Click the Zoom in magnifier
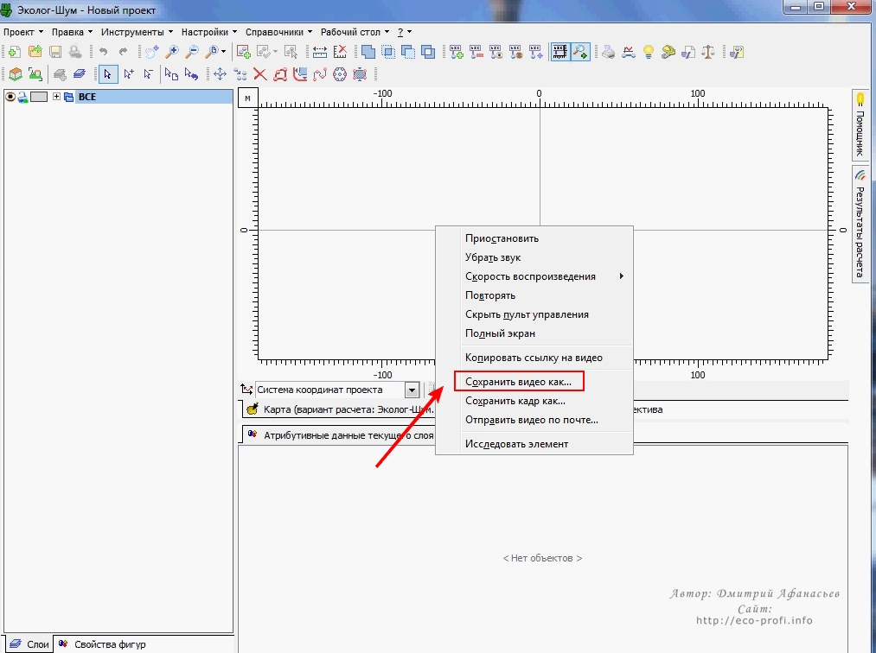The image size is (876, 653). (x=172, y=53)
